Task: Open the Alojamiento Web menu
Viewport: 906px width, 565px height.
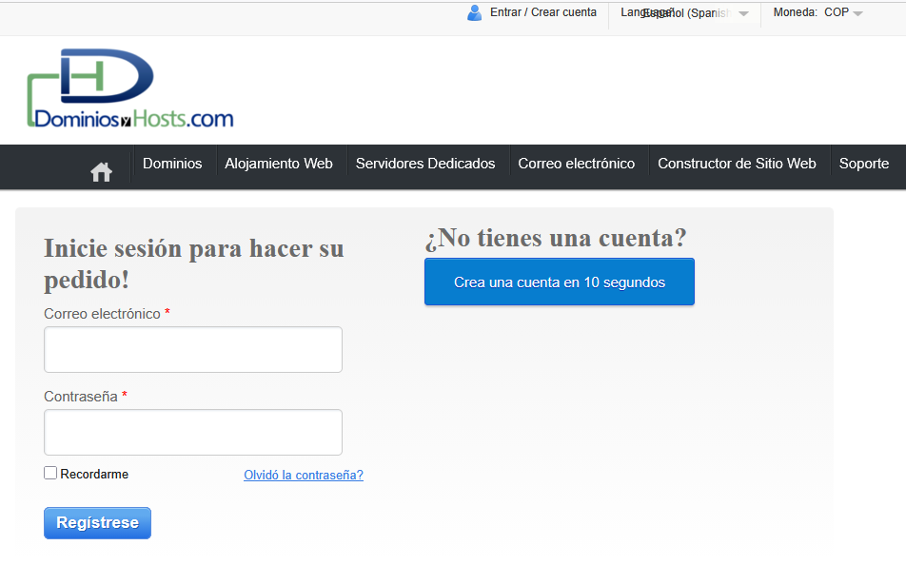Action: pos(279,164)
